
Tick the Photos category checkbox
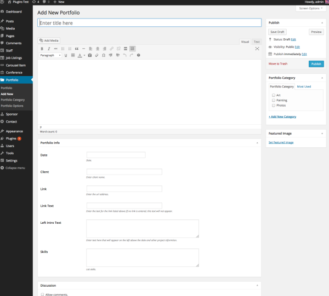pos(274,106)
